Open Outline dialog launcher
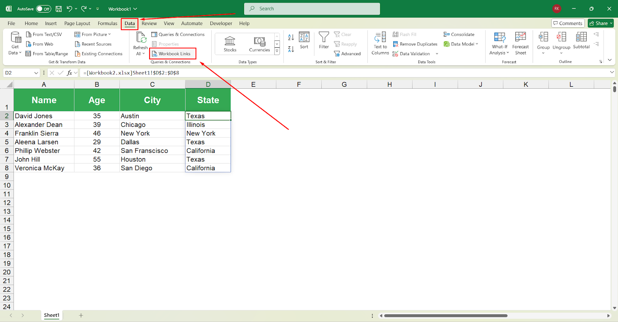 (601, 62)
